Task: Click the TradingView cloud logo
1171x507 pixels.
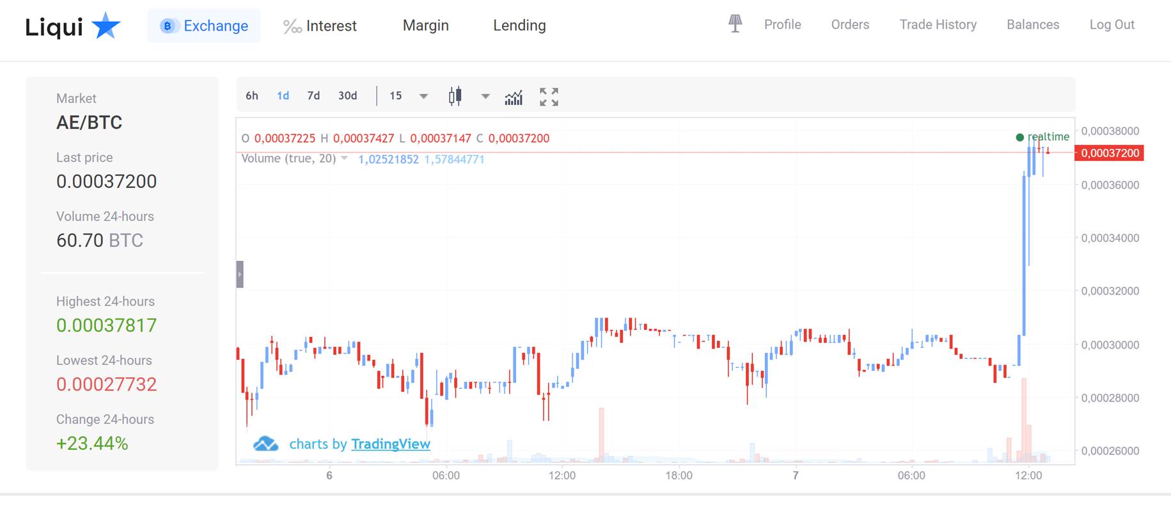Action: 265,444
